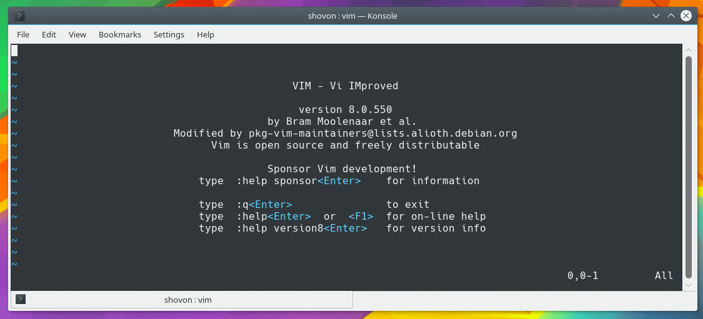Close the Konsole window
The height and width of the screenshot is (319, 703).
click(686, 16)
